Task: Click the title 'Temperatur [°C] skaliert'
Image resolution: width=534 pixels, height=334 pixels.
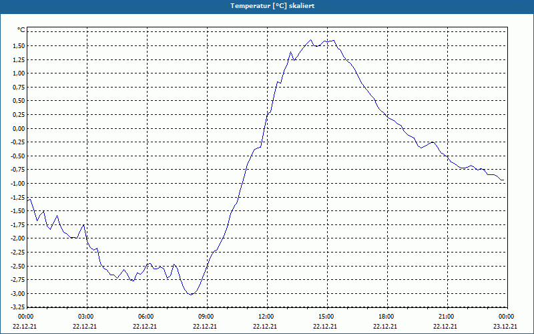Action: [272, 6]
